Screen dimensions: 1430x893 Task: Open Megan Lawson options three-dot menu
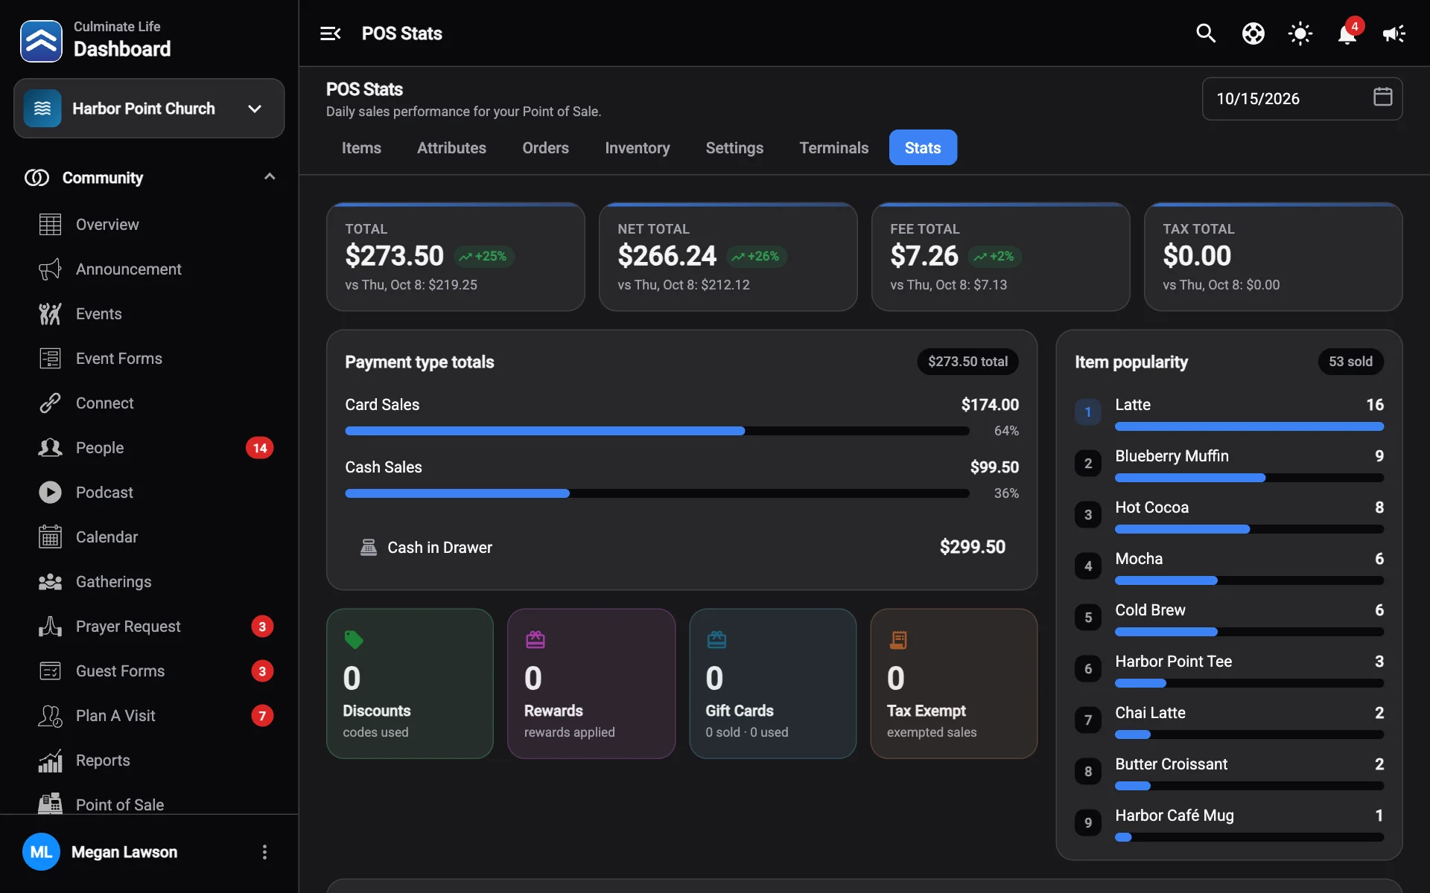coord(264,852)
